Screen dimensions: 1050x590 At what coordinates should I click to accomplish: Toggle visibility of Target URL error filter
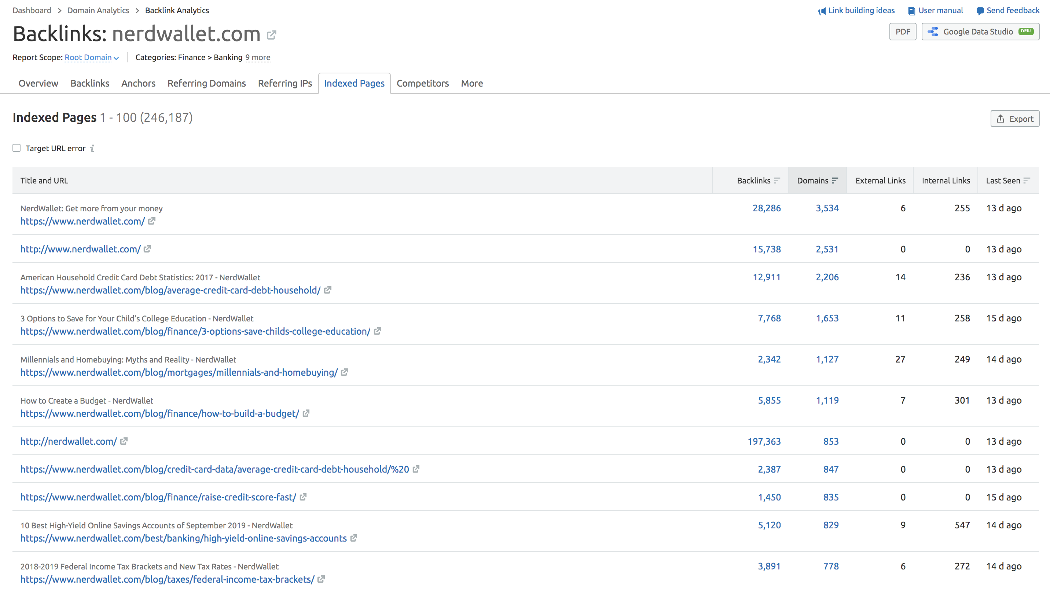(16, 148)
